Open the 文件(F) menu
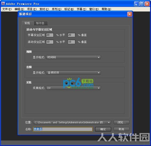Viewport: 151px width, 146px height. (x=7, y=9)
